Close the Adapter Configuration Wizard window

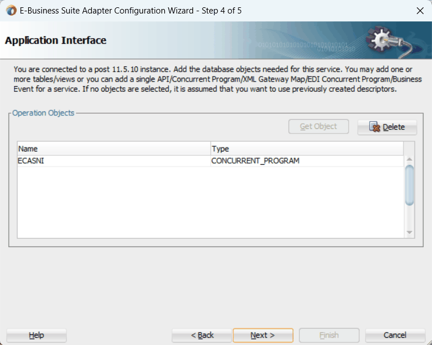[x=420, y=11]
